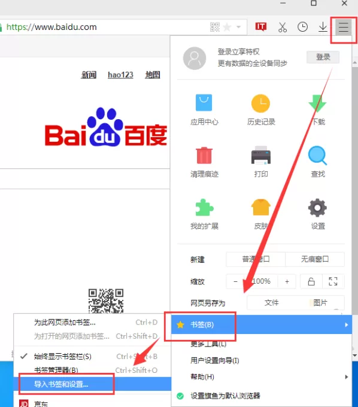358x407 pixels.
Task: Click 设置旗鱼为默认浏览器 option
Action: click(225, 396)
